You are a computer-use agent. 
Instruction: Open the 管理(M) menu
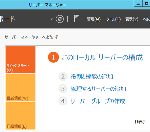pos(94,19)
